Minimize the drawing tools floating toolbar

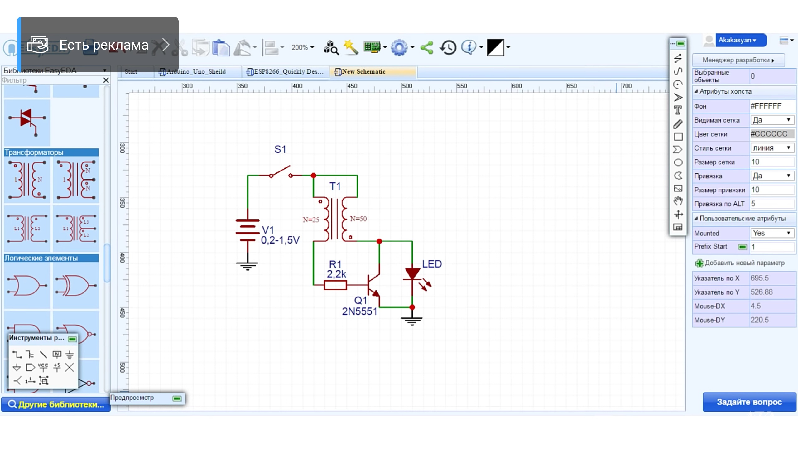(681, 43)
